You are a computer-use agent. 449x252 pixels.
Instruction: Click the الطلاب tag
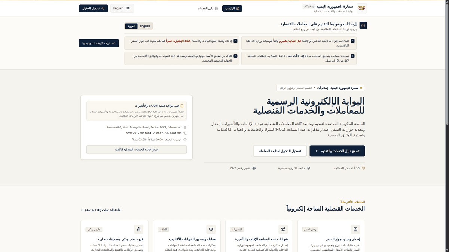[x=163, y=229]
